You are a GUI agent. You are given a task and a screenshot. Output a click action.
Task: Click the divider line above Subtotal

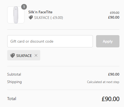(63, 66)
